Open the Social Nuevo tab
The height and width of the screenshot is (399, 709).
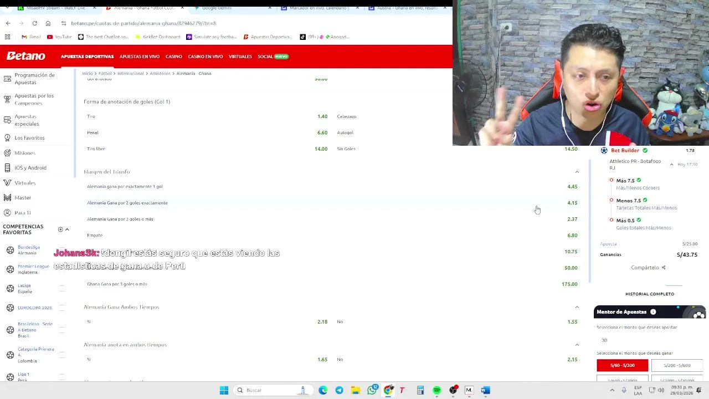tap(273, 57)
